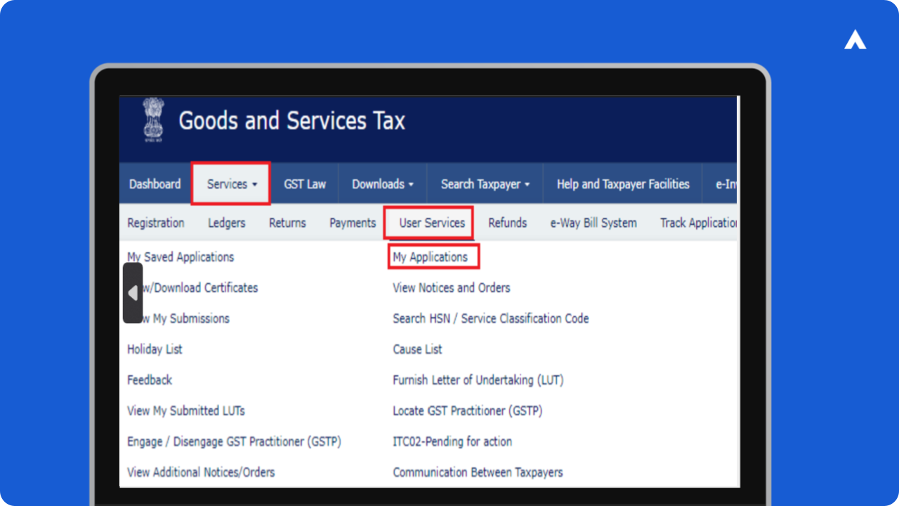
Task: Select the Registration submenu tab
Action: pyautogui.click(x=156, y=223)
